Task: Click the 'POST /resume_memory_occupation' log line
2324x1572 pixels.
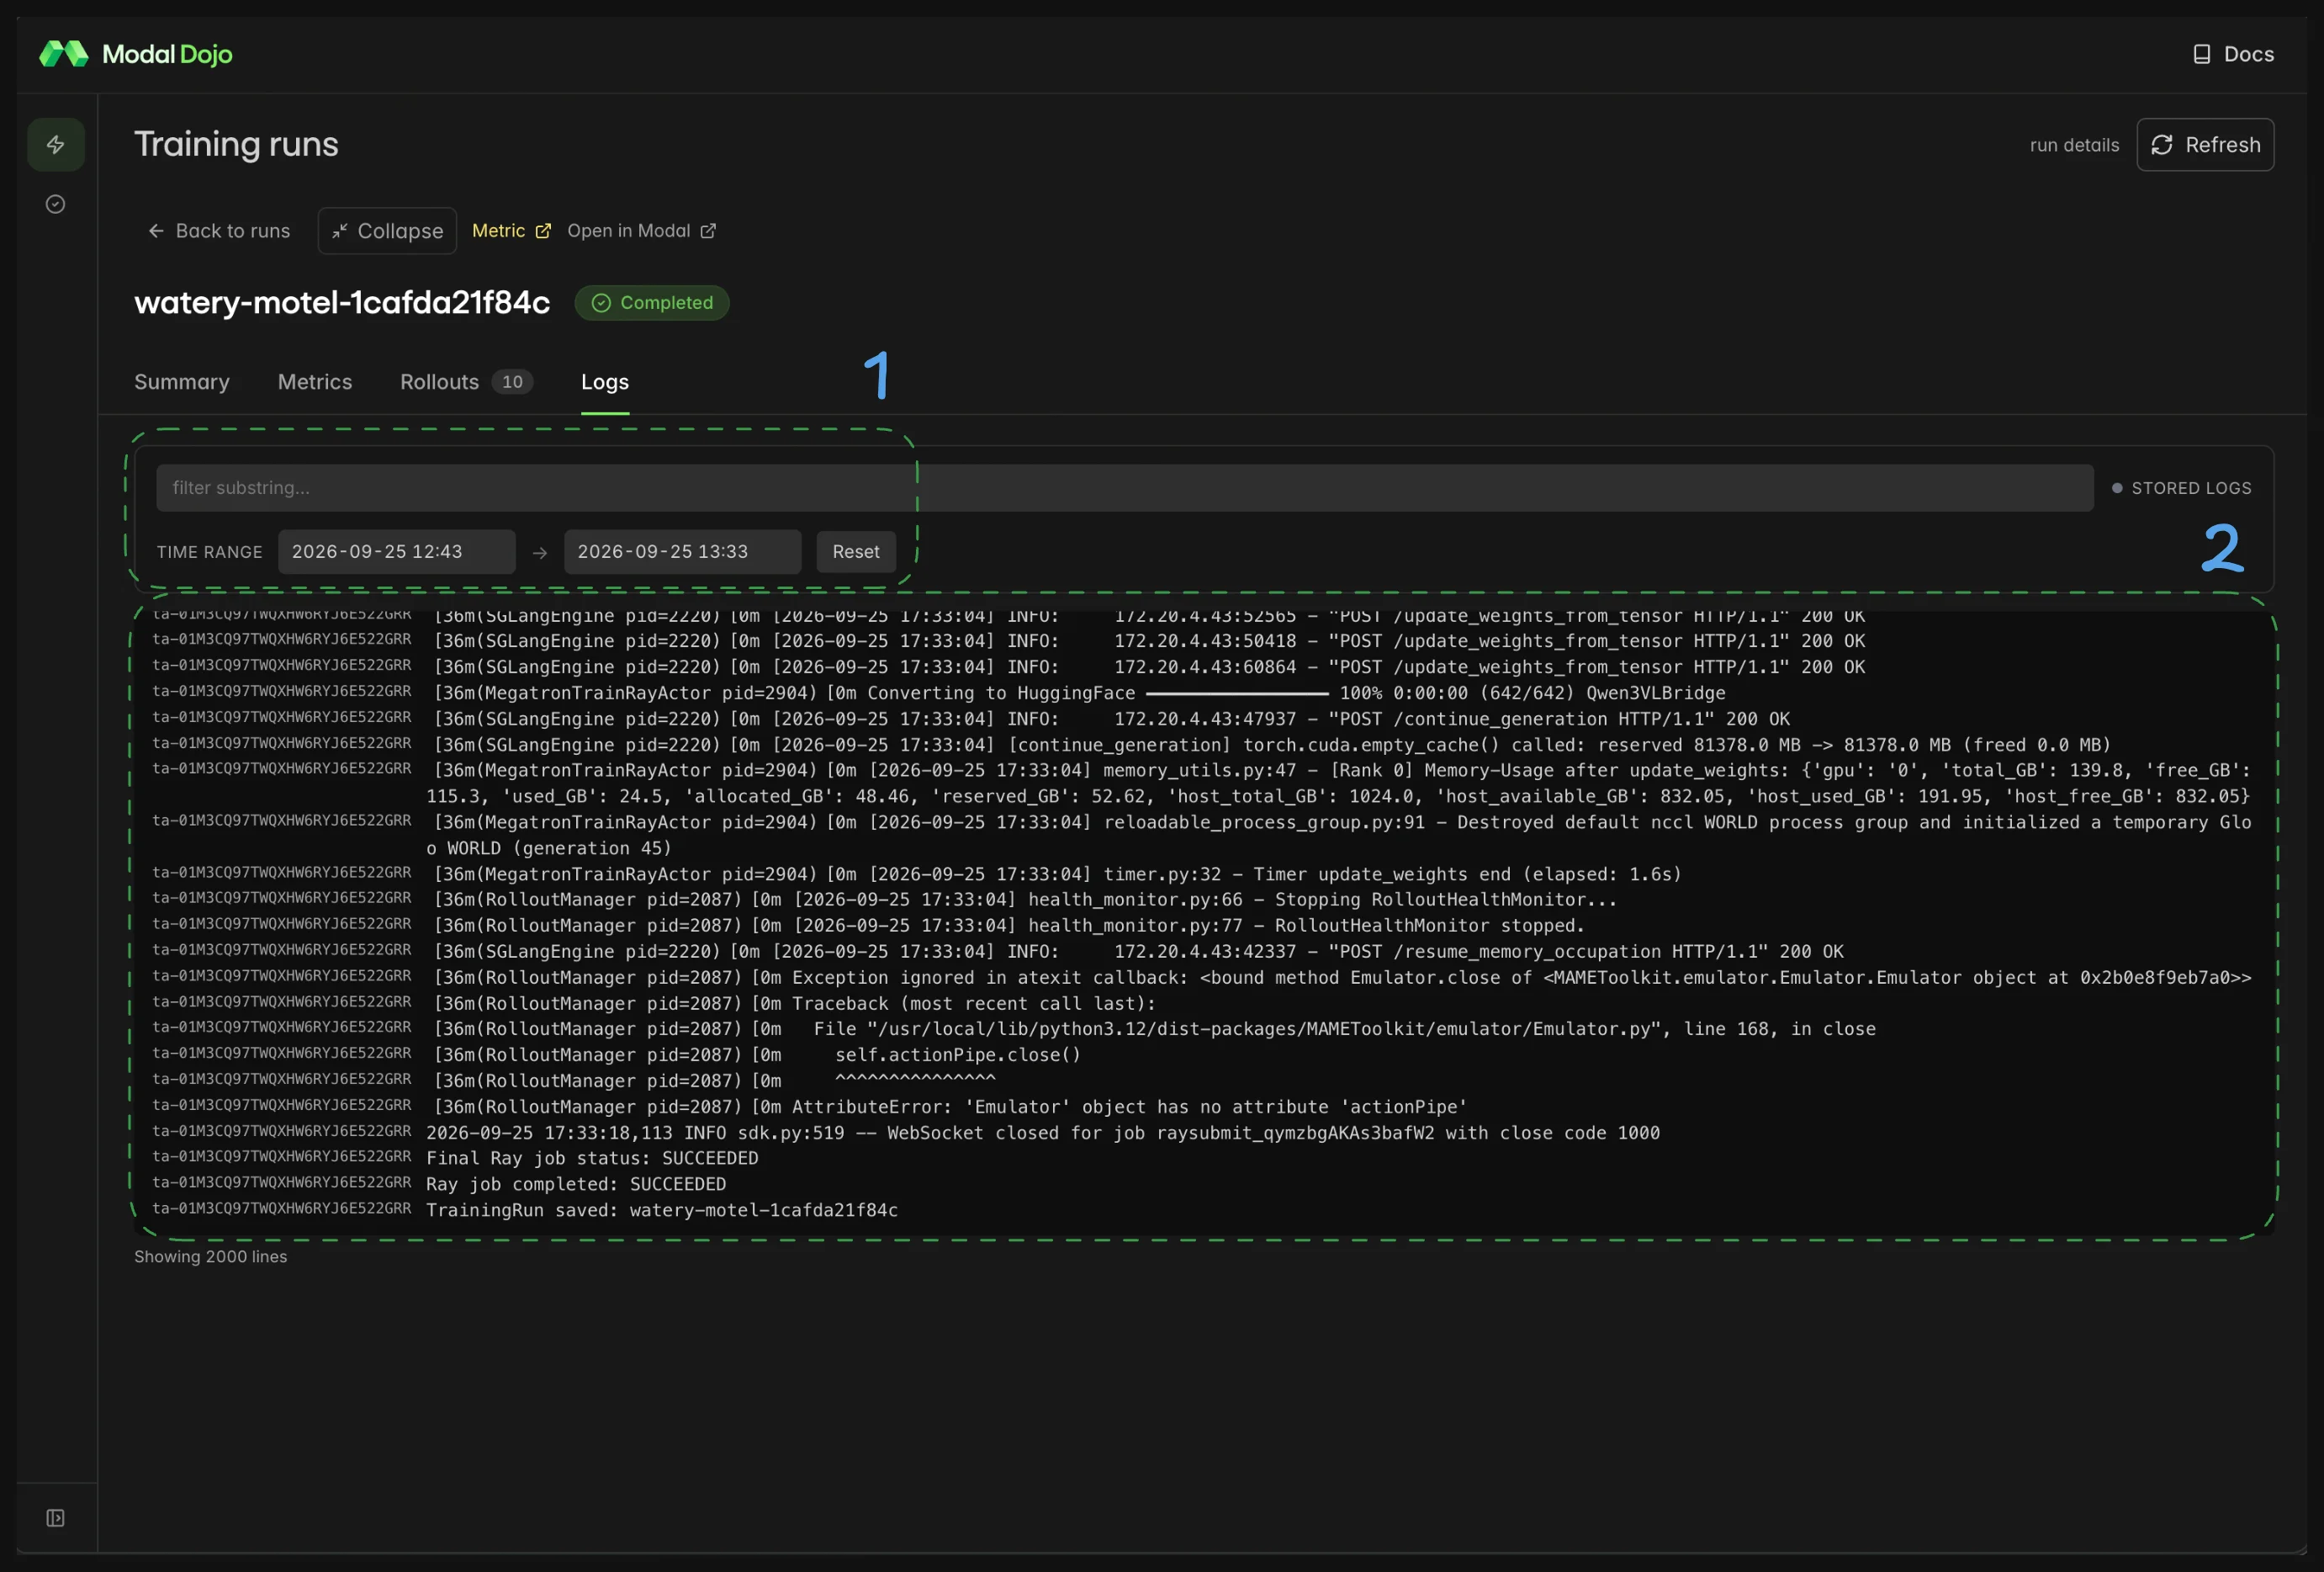Action: pyautogui.click(x=1139, y=953)
